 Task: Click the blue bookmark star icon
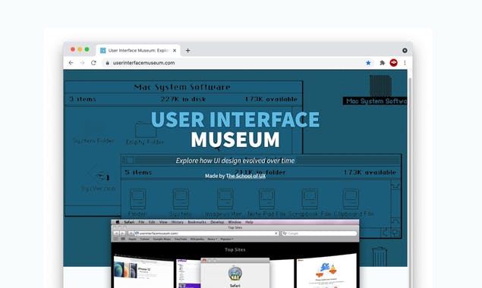368,63
